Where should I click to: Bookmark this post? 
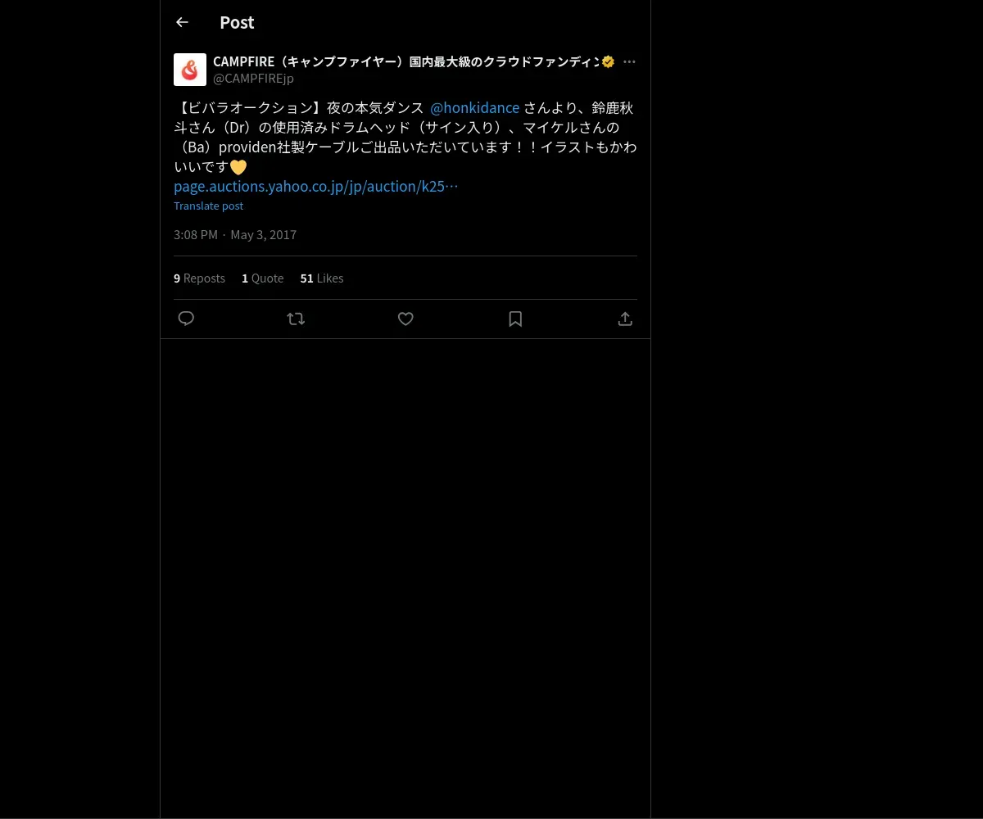515,319
